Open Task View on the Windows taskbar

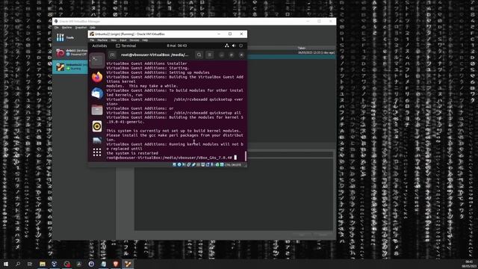click(30, 264)
